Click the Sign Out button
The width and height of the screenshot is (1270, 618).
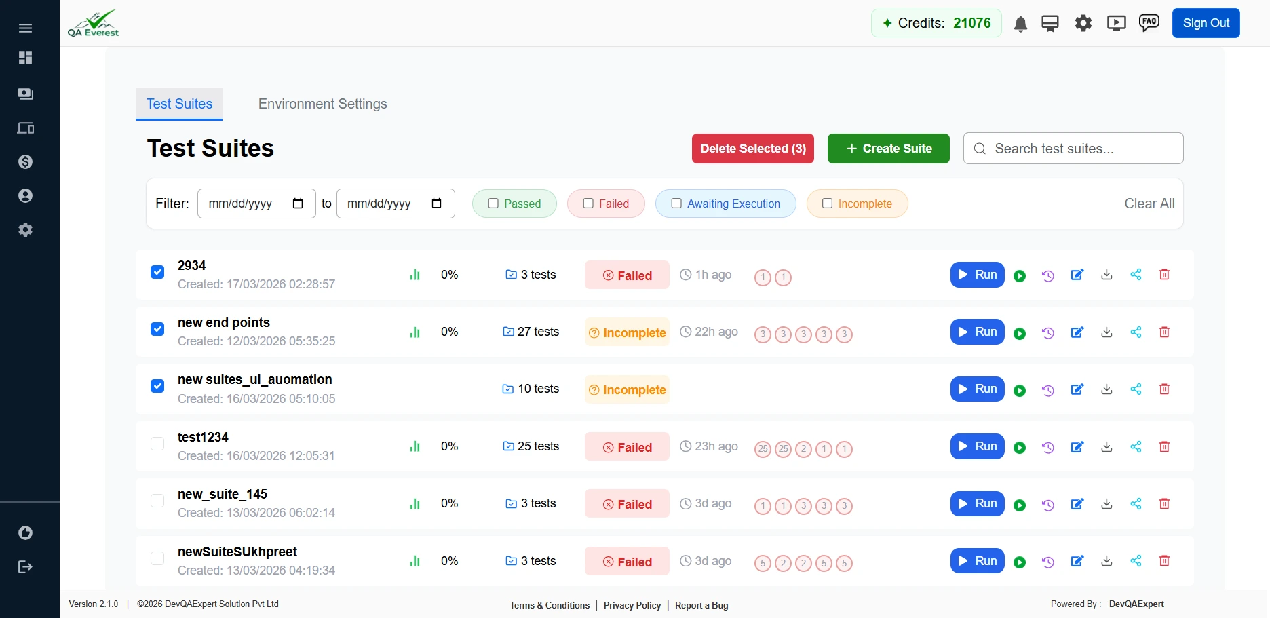pyautogui.click(x=1206, y=23)
